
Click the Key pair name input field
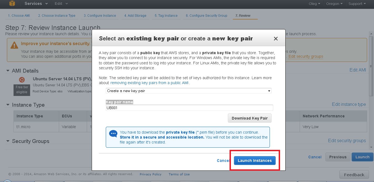click(189, 108)
